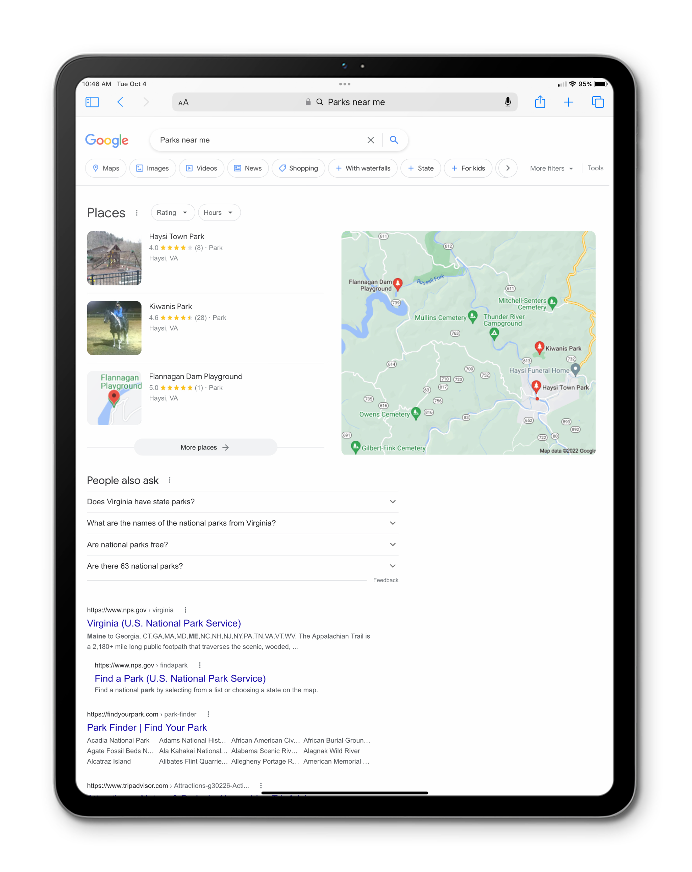
Task: Switch to the News results tab
Action: click(248, 168)
